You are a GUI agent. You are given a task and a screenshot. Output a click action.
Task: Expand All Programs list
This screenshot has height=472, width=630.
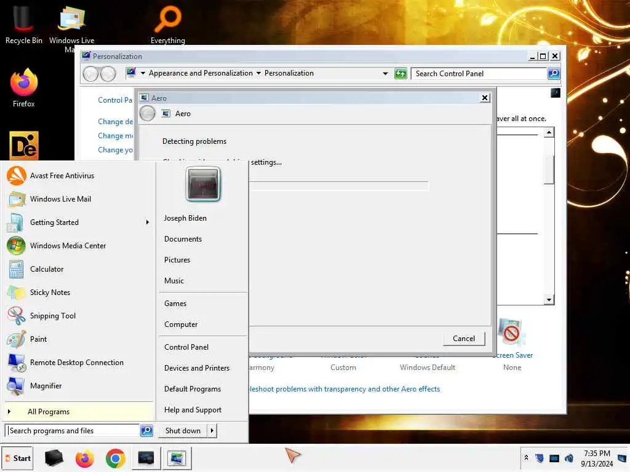79,412
